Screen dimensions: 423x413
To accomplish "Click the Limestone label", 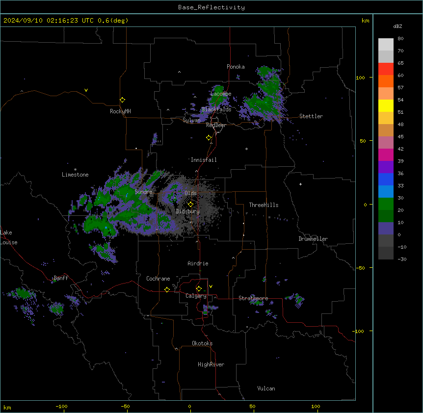I will point(75,175).
